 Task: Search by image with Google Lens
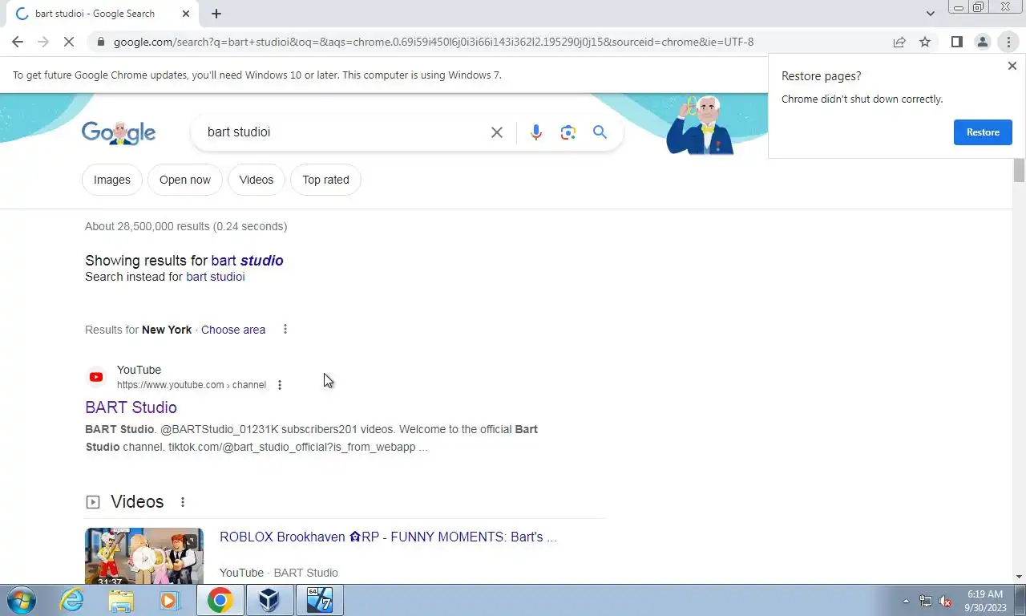568,132
